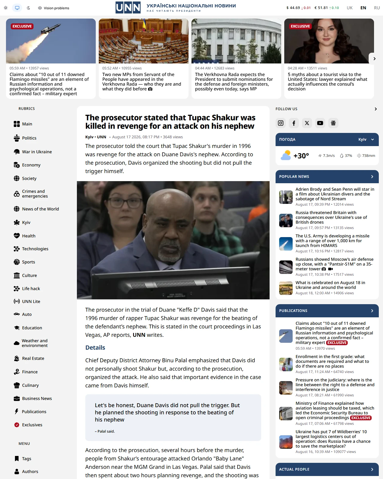Expand Publications section chevron
Image resolution: width=383 pixels, height=479 pixels.
pyautogui.click(x=372, y=311)
